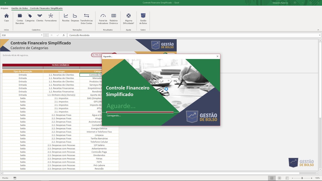The width and height of the screenshot is (322, 181).
Task: Collapse the ribbon
Action: point(318,30)
